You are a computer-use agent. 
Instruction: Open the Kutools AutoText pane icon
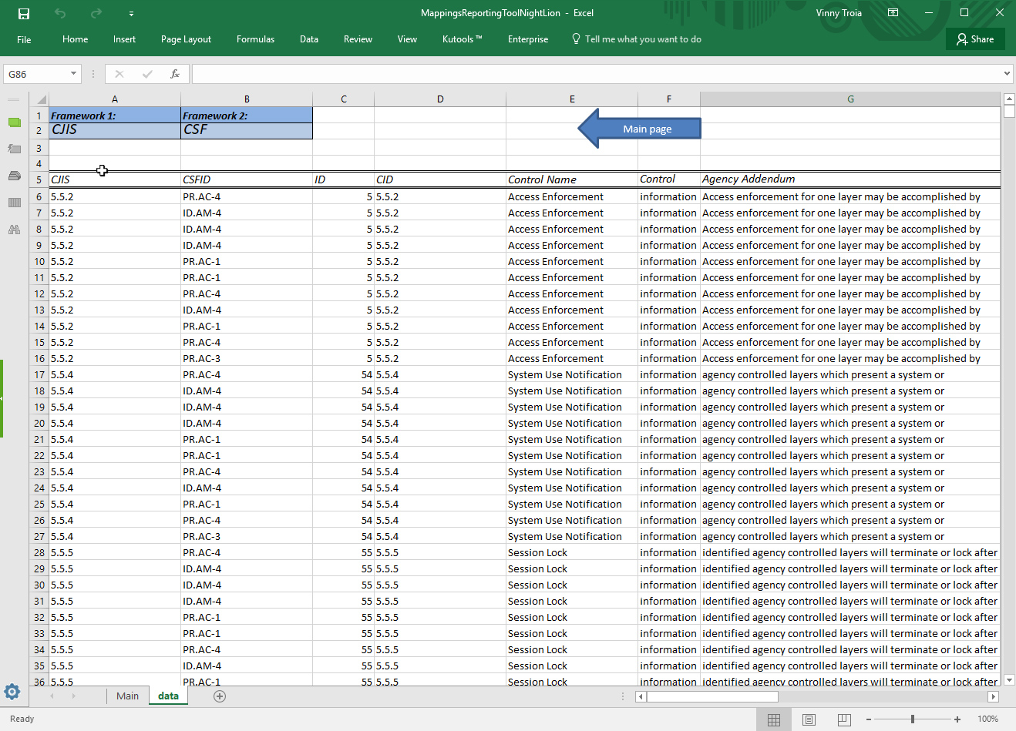coord(14,149)
